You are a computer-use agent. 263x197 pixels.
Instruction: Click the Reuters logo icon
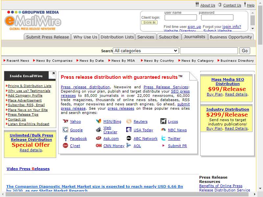129,121
